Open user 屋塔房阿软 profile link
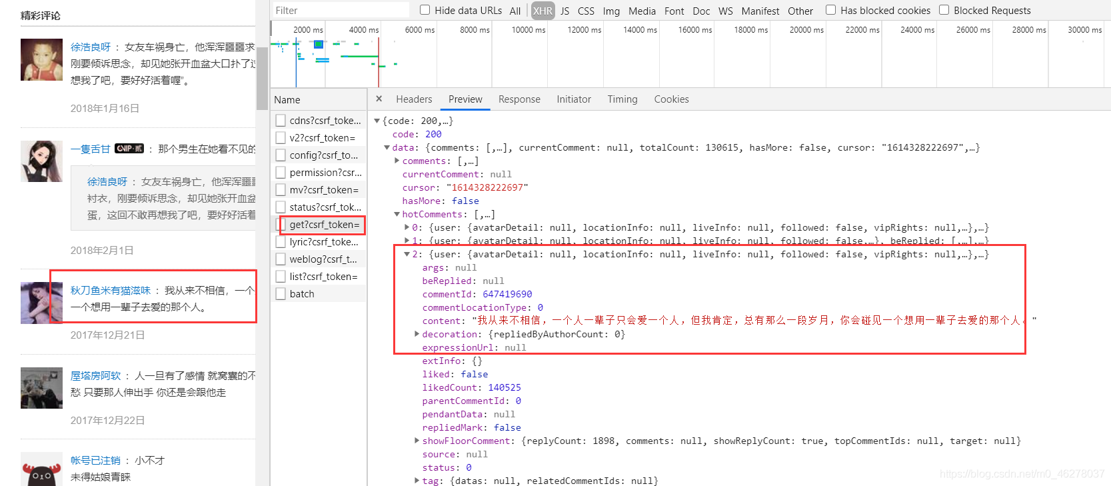 click(96, 376)
